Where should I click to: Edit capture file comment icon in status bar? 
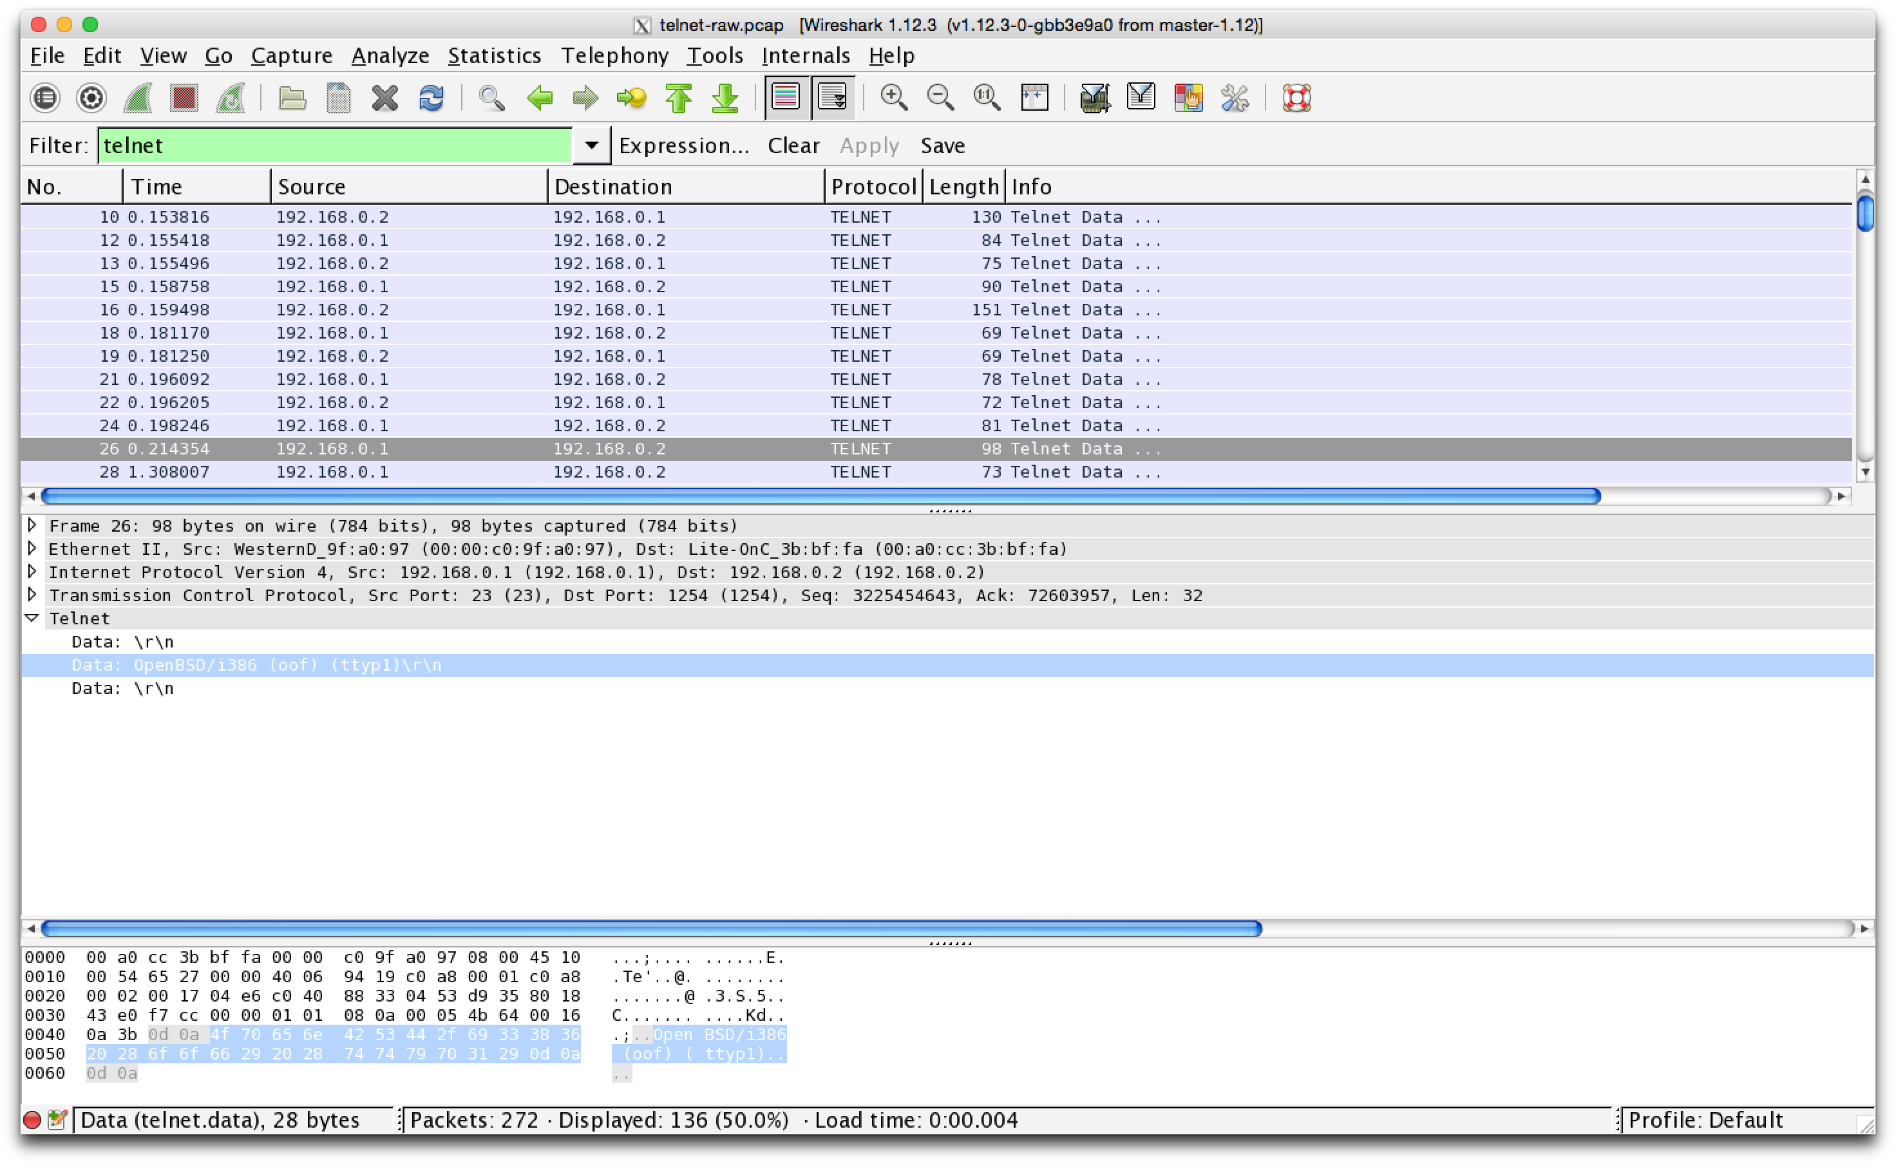tap(57, 1121)
